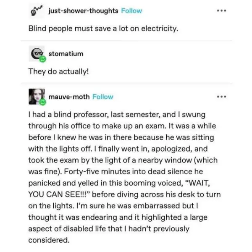
Task: Open the three-dot menu on just-shower-thoughts' post
Action: coord(221,10)
